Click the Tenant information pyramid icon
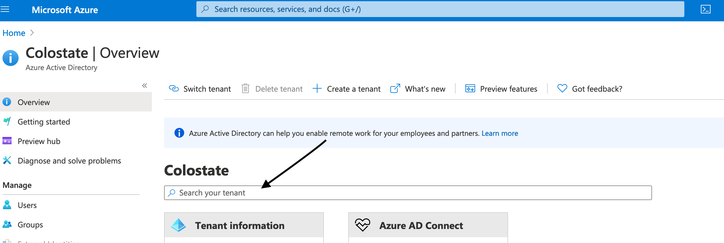 178,225
